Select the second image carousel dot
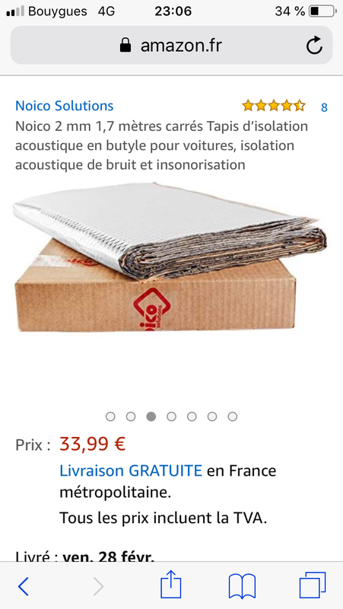The width and height of the screenshot is (343, 609). pyautogui.click(x=131, y=416)
